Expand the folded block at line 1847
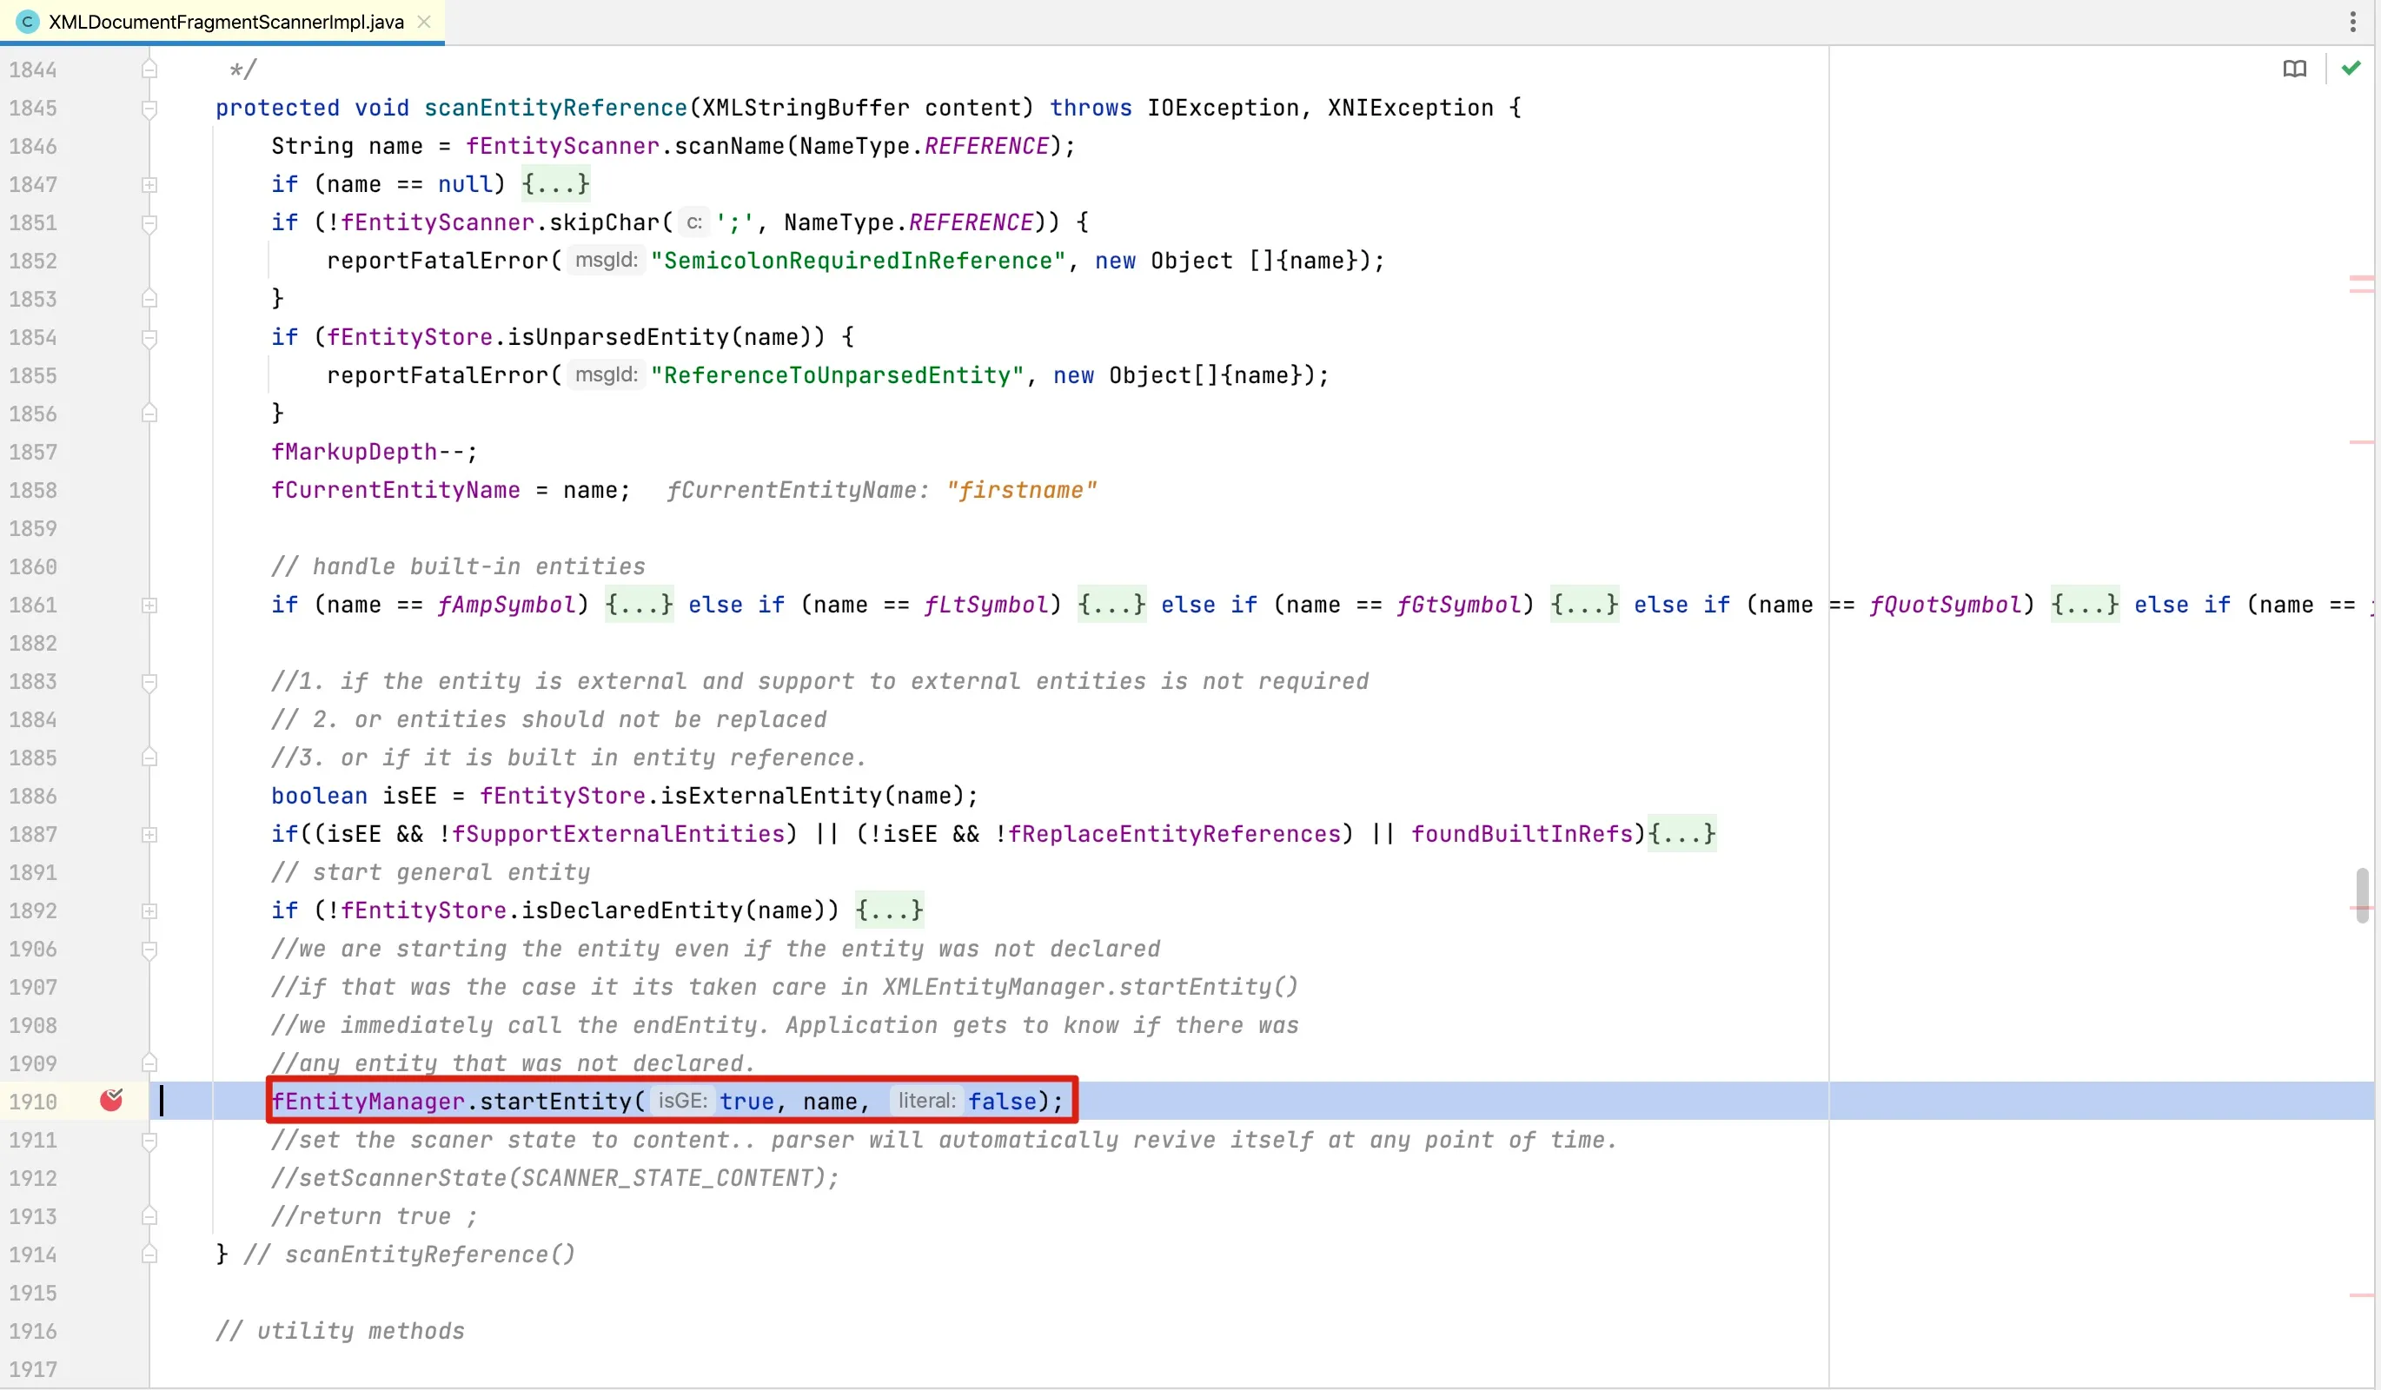This screenshot has height=1390, width=2381. [x=149, y=185]
